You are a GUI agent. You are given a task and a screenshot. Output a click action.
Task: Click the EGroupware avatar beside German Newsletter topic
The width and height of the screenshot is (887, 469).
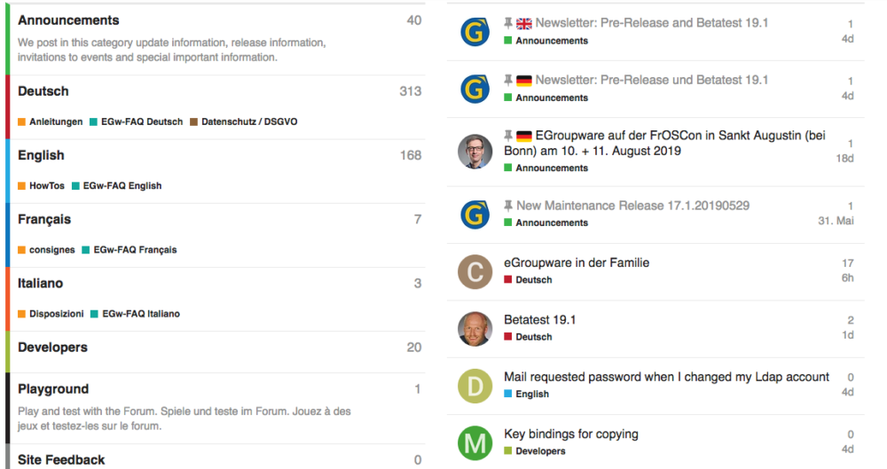pos(475,89)
